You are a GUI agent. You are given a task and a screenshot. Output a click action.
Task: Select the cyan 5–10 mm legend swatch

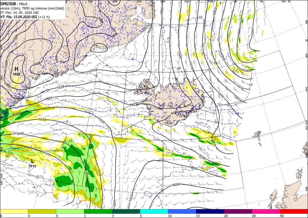[154, 211]
